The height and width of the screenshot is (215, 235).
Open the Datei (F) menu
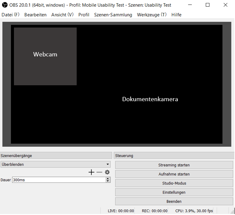tap(11, 15)
